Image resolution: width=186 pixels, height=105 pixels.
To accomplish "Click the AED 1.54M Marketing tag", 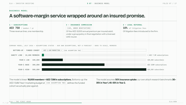I will coord(52,50).
